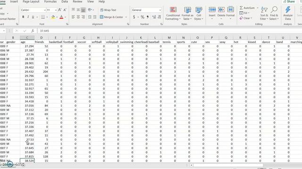302x169 pixels.
Task: Click Insert Function fx icon
Action: click(x=33, y=31)
